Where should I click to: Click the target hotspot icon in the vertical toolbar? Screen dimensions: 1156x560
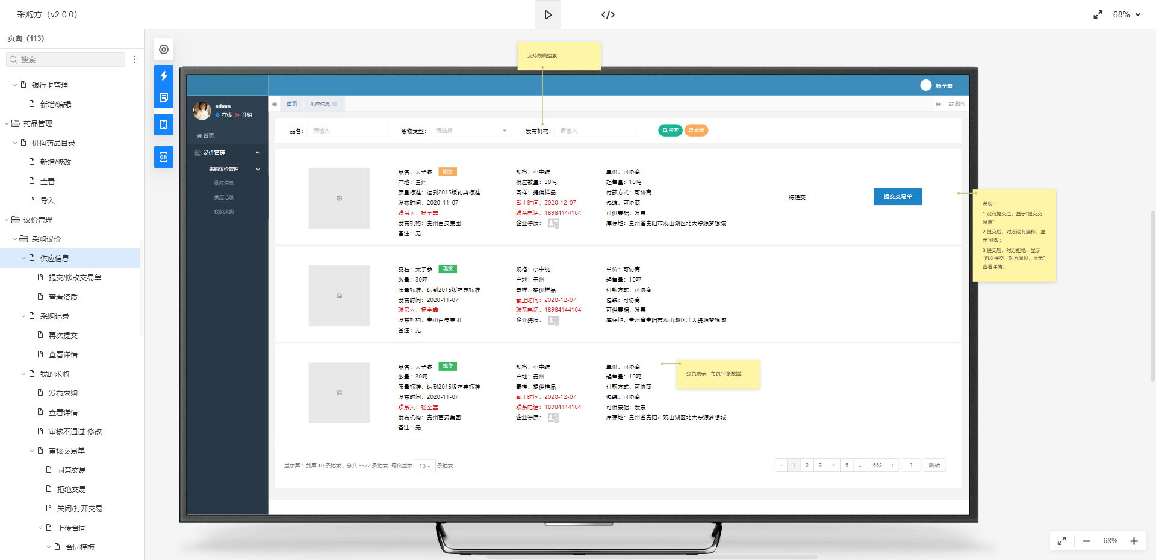coord(164,49)
